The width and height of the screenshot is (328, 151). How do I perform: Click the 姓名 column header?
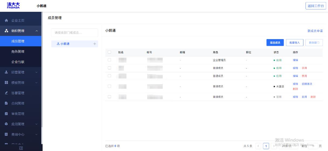(121, 52)
